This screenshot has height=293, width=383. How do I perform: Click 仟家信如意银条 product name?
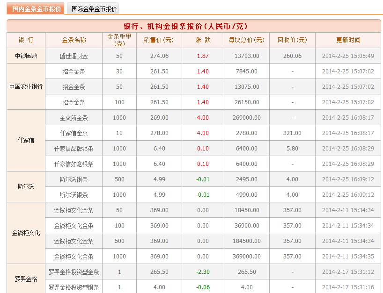pyautogui.click(x=74, y=164)
